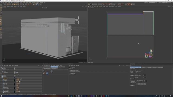Click the texture tag on the Roof object row

point(20,82)
